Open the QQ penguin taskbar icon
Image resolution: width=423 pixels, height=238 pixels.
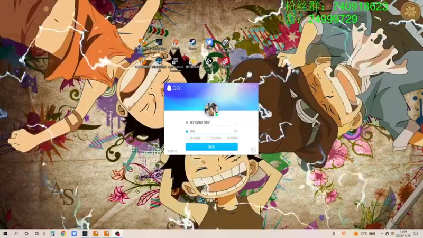click(117, 233)
